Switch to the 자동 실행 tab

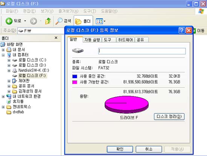click(x=92, y=40)
